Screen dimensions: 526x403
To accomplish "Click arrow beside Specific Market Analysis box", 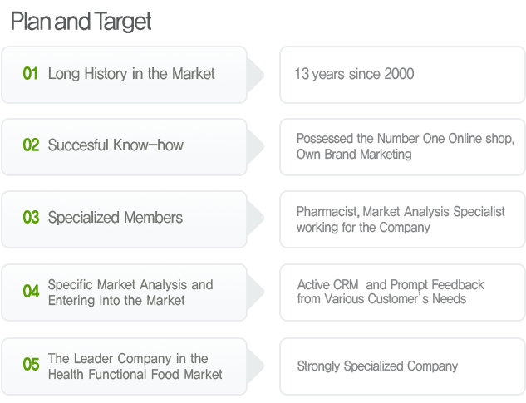I will (255, 292).
